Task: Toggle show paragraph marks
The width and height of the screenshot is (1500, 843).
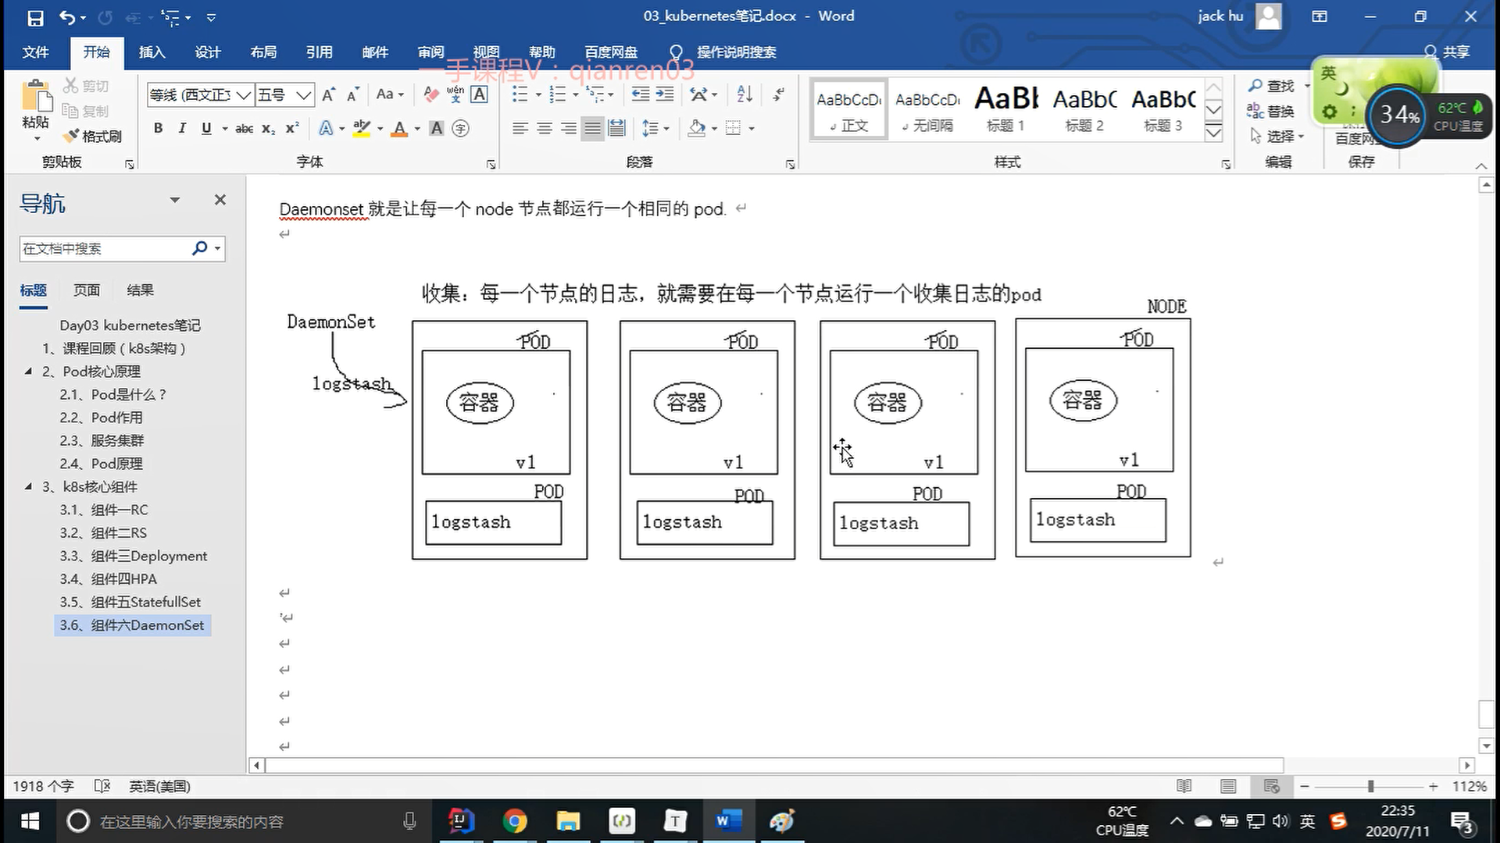Action: point(778,94)
